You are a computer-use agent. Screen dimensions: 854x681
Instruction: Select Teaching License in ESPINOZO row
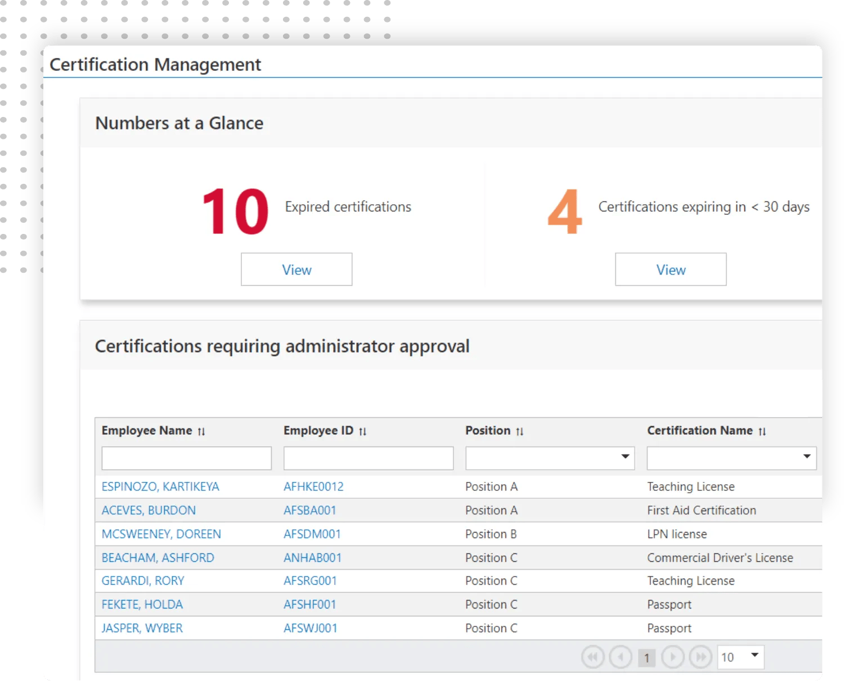[x=691, y=486]
